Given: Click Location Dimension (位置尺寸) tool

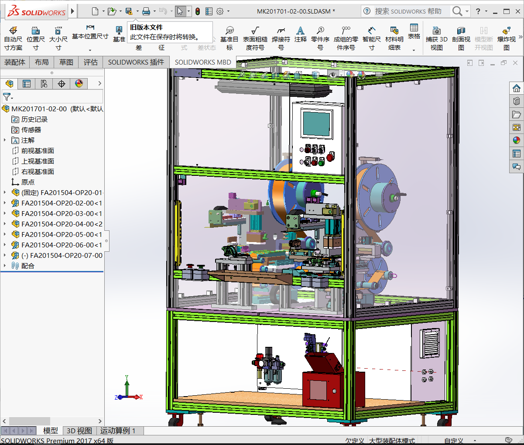Looking at the screenshot, I should tap(36, 38).
